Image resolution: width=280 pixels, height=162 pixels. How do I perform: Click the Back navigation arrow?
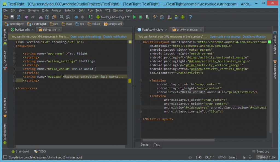point(76,17)
